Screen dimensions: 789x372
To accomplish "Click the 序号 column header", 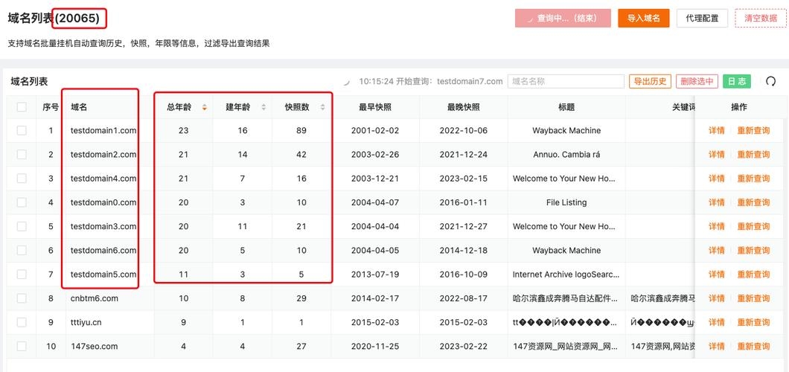I will tap(51, 107).
